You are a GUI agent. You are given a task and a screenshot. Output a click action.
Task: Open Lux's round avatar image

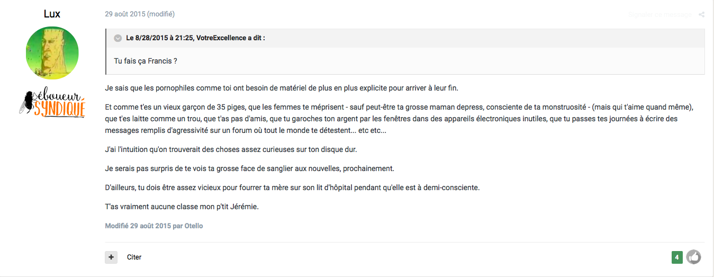click(52, 53)
